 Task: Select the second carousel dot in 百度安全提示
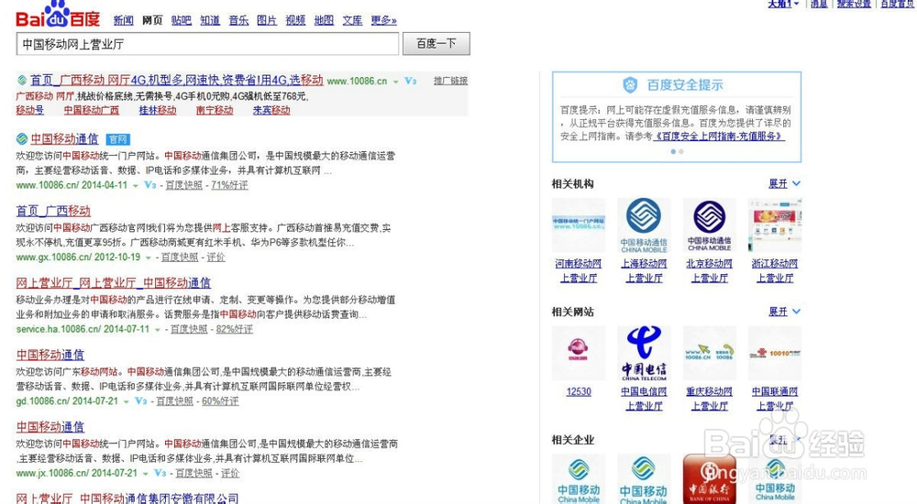click(680, 151)
